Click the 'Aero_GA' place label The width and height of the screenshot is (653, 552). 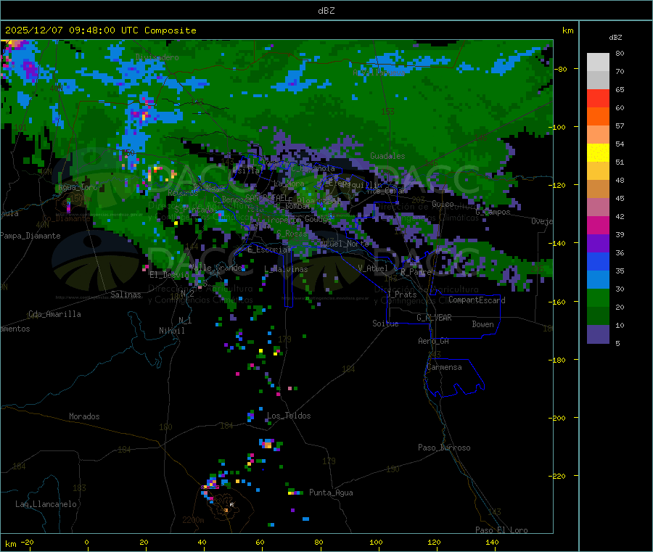click(433, 341)
